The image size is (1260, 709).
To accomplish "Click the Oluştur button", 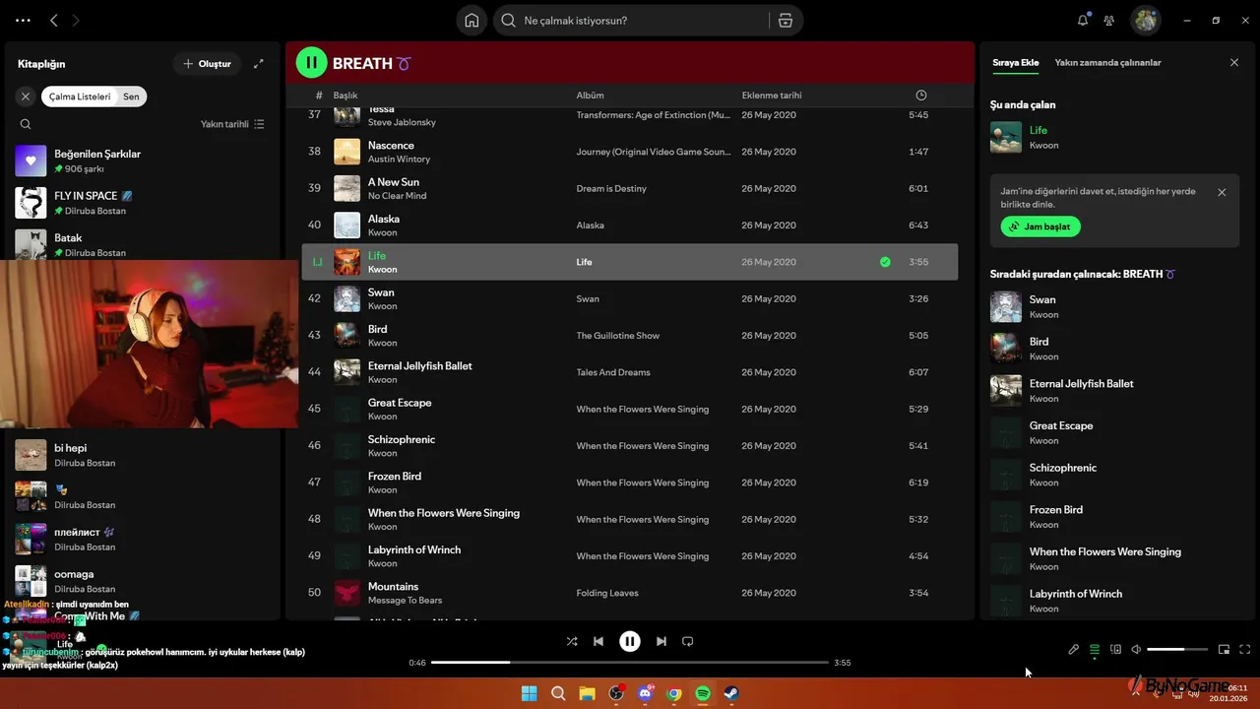I will point(208,64).
